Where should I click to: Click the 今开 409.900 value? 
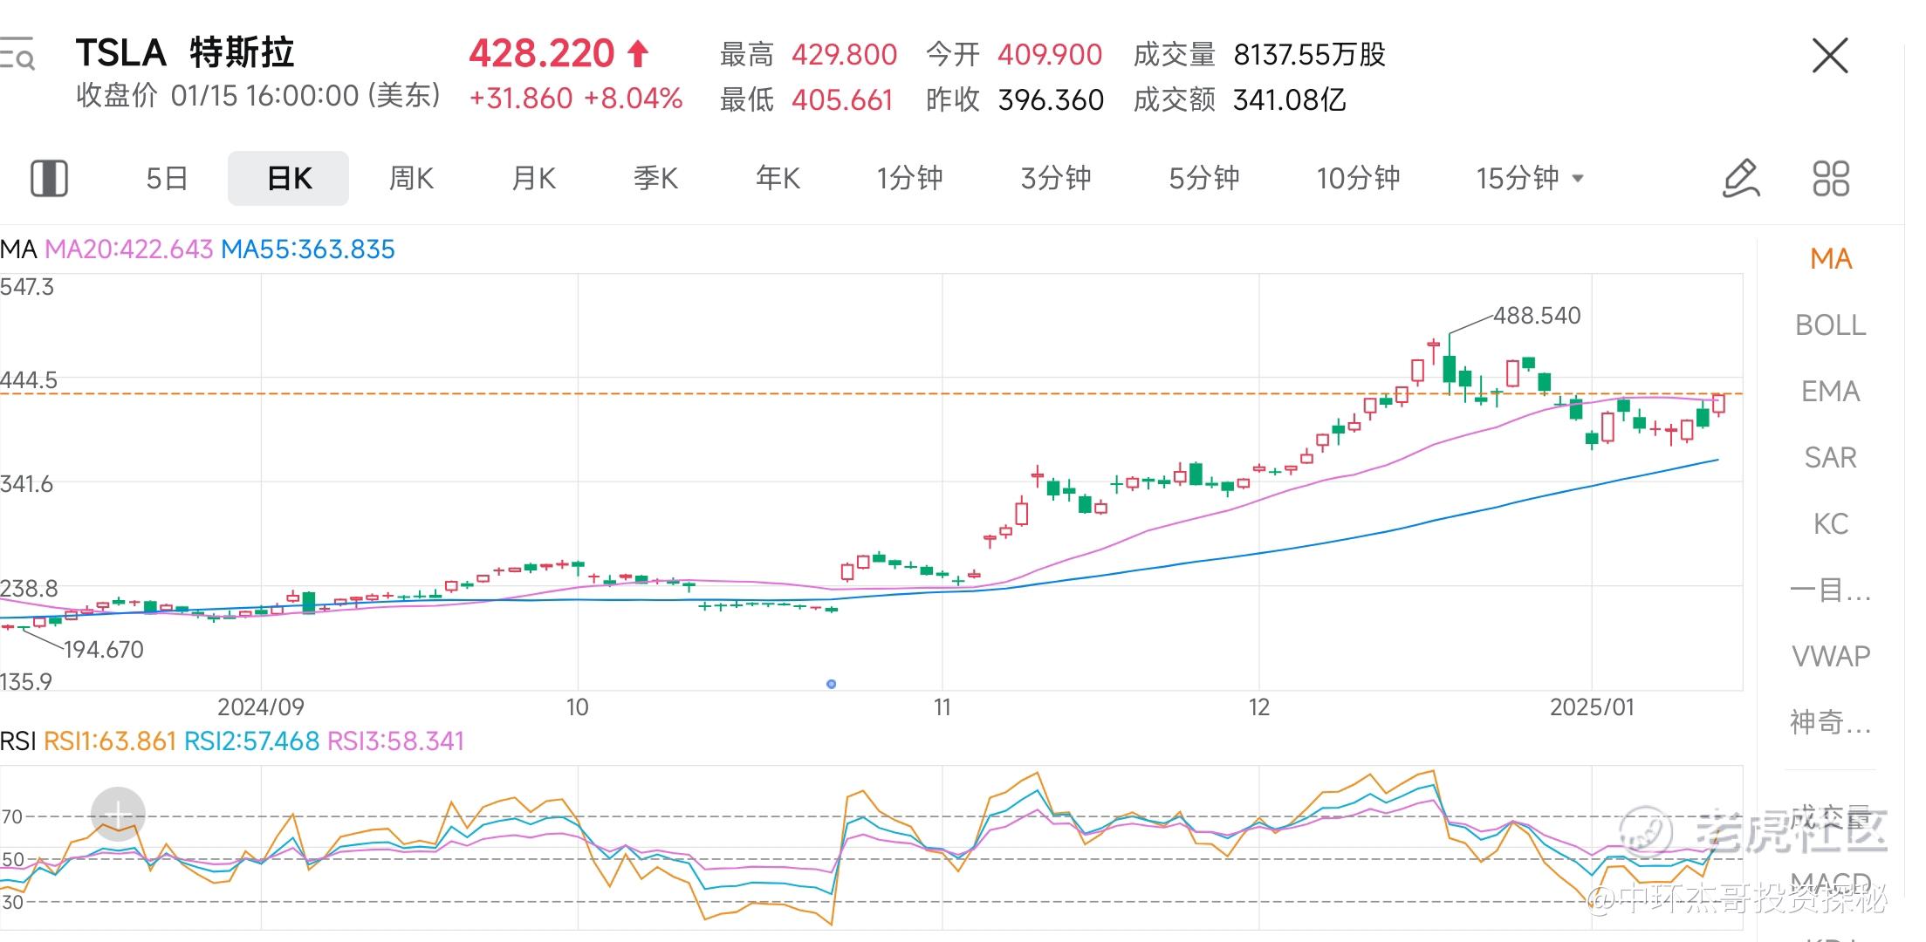[1050, 55]
